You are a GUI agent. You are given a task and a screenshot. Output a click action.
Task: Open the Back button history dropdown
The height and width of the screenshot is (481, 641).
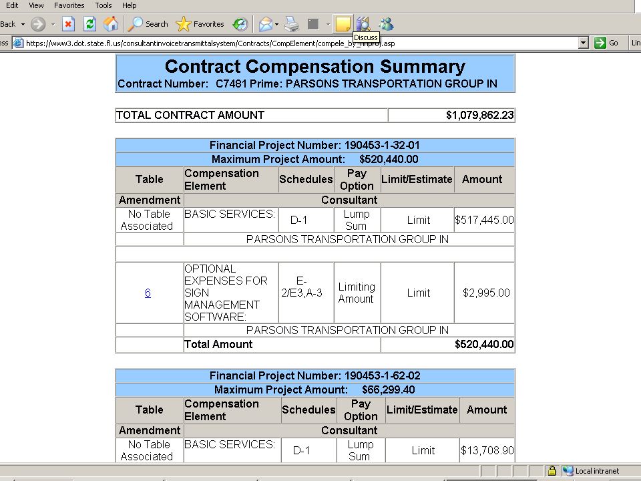(23, 24)
